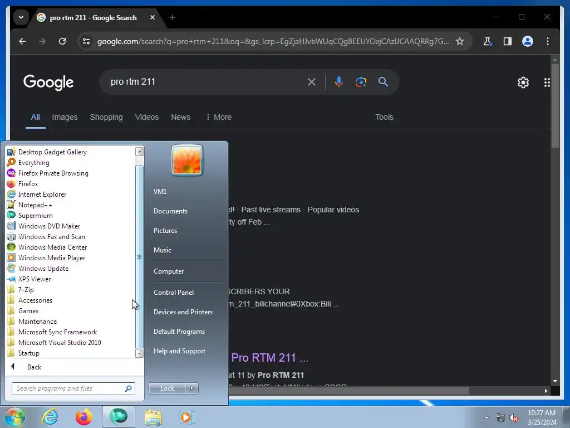Clear the Google search box

pyautogui.click(x=312, y=82)
